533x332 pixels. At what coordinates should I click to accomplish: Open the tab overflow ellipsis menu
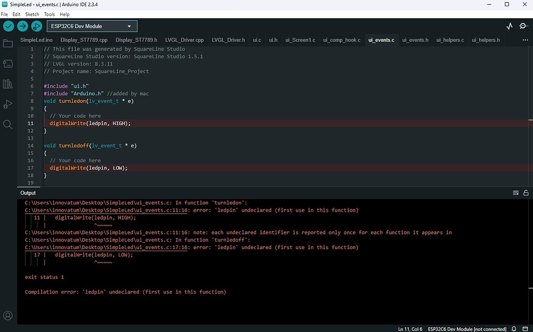click(525, 40)
